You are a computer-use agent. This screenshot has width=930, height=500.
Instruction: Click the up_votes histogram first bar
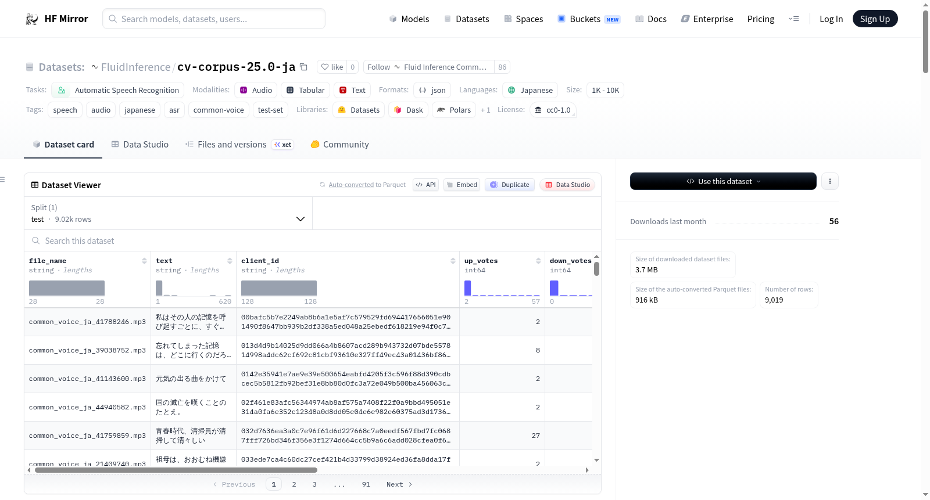pos(467,288)
